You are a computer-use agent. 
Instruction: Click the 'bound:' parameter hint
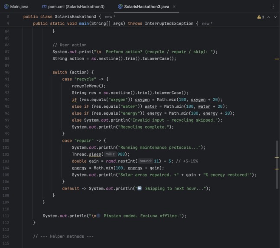pos(145,161)
